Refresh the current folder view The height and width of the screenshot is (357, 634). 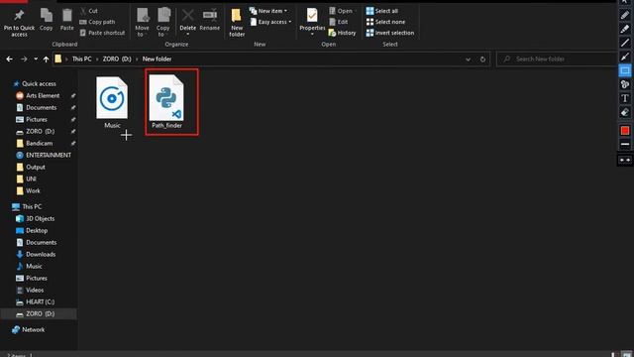[x=482, y=59]
